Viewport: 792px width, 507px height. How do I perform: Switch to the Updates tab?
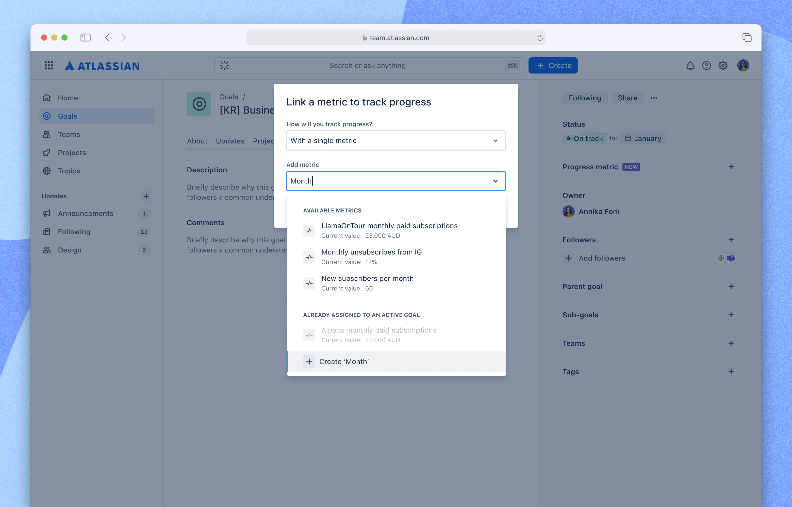[x=230, y=141]
